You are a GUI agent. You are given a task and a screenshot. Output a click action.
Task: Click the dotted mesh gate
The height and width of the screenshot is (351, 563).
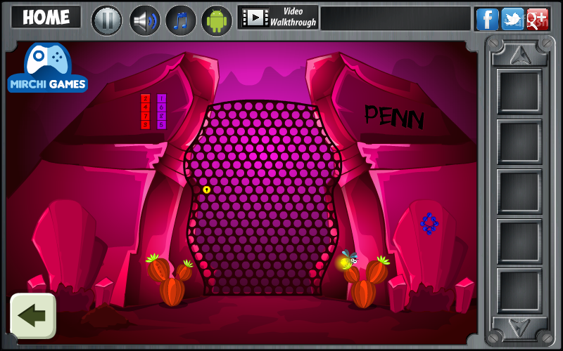(x=262, y=198)
